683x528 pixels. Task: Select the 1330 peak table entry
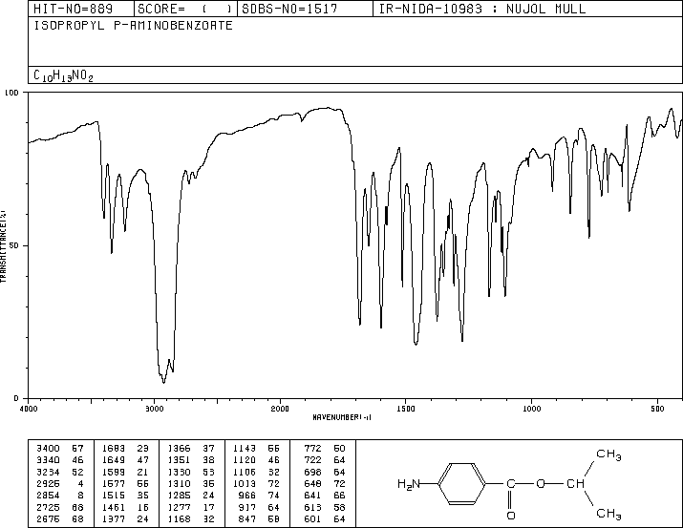(x=191, y=472)
